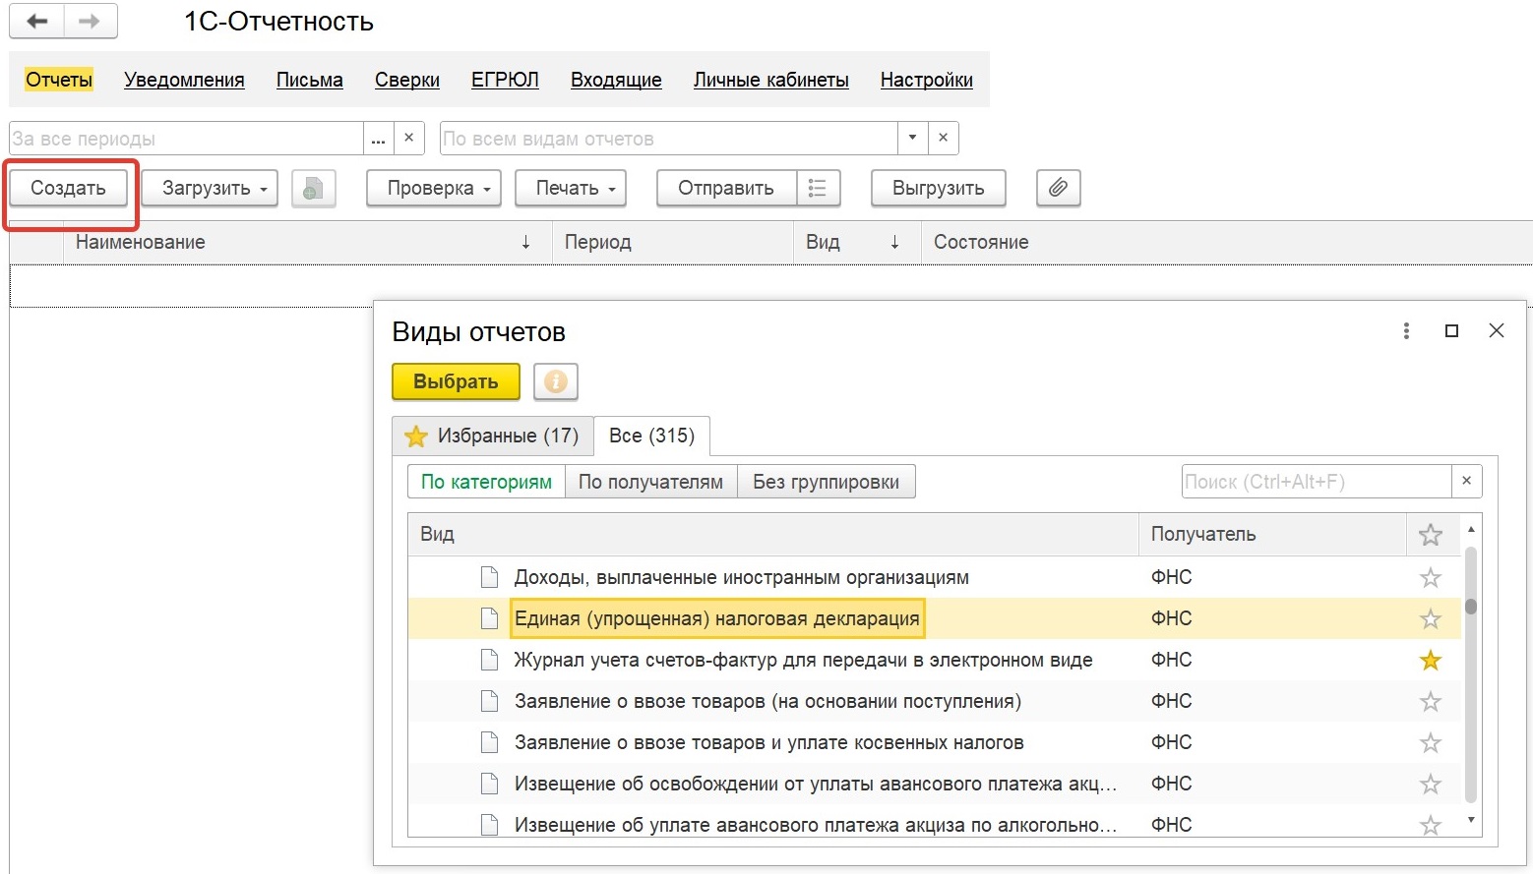Open the Сверки section
Viewport: 1533px width, 874px height.
tap(407, 80)
